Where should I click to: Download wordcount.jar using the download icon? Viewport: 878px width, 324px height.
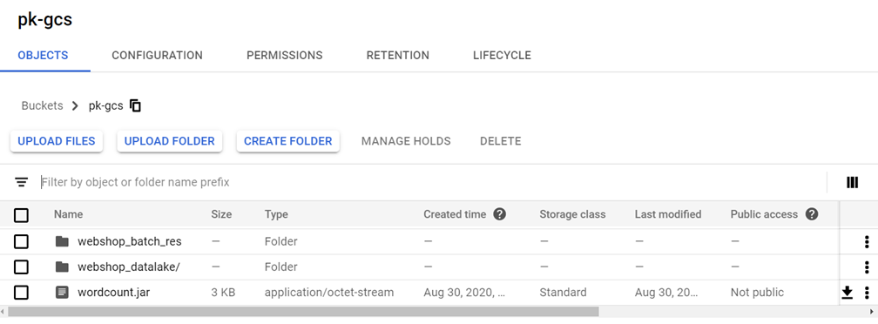(x=848, y=292)
